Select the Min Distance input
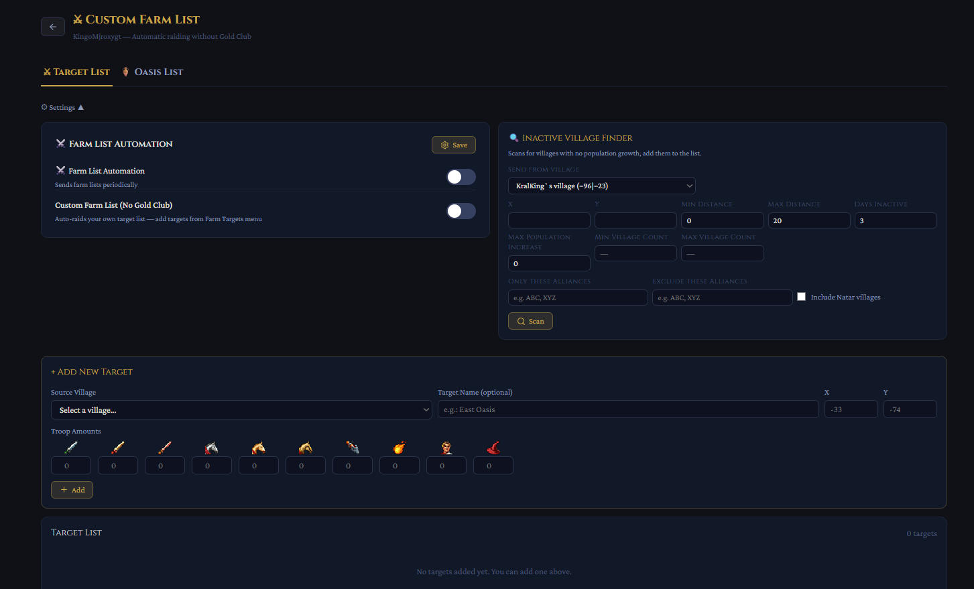Viewport: 974px width, 589px height. pyautogui.click(x=723, y=220)
